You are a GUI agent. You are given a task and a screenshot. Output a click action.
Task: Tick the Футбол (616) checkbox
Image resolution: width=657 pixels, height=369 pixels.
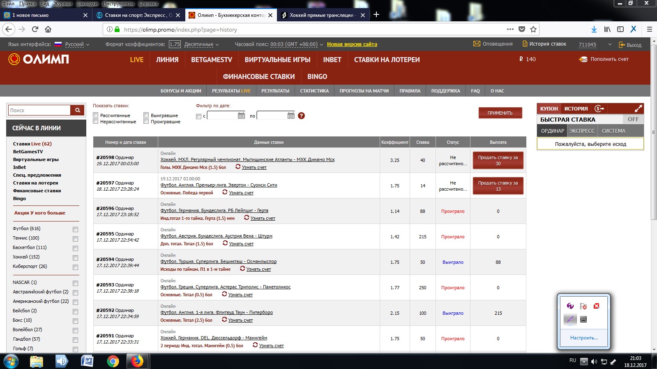click(x=75, y=229)
